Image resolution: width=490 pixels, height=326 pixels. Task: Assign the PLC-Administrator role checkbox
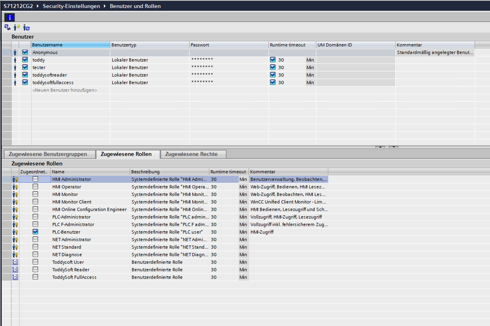coord(35,217)
